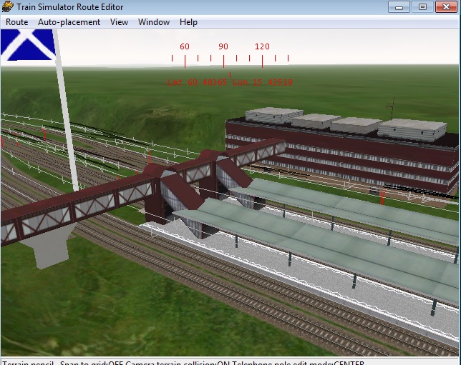Click the red Lat/Lon coordinate readout
Image resolution: width=461 pixels, height=365 pixels.
click(229, 83)
